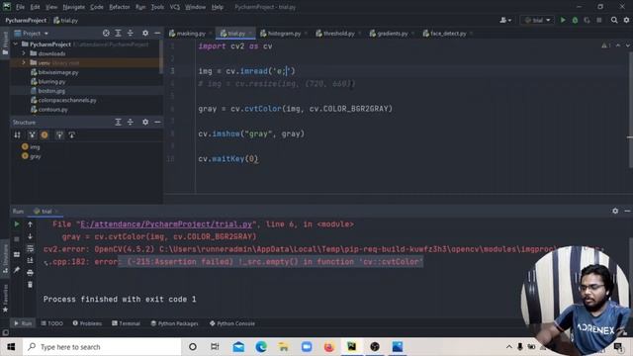Toggle sort alphabetically in Structure panel
633x356 pixels.
(17, 134)
